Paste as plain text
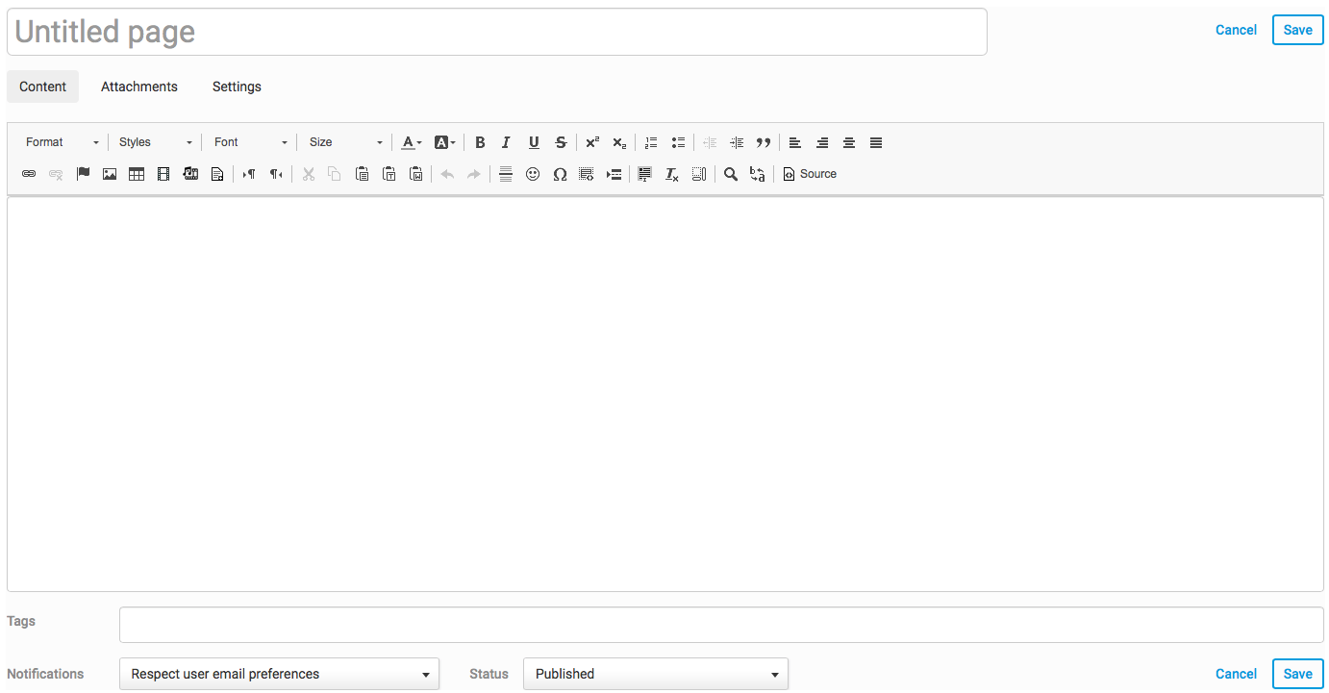Screen dimensions: 1329x693 (389, 174)
